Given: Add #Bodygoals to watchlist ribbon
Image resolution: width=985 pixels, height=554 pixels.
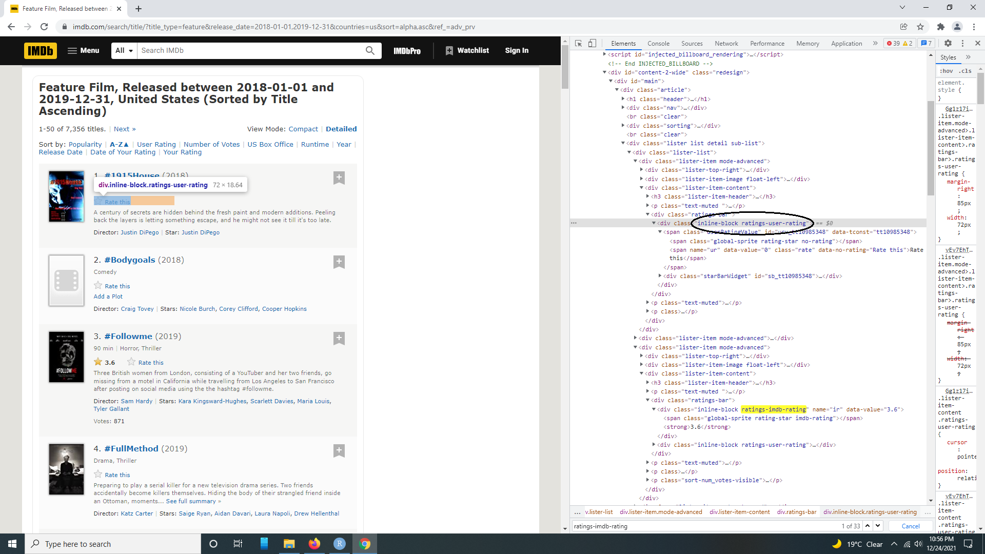Looking at the screenshot, I should (339, 262).
